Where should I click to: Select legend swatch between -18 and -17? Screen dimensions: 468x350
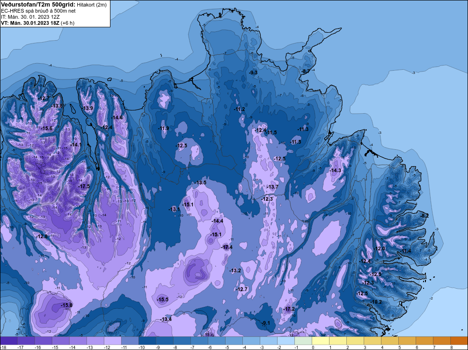8,341
